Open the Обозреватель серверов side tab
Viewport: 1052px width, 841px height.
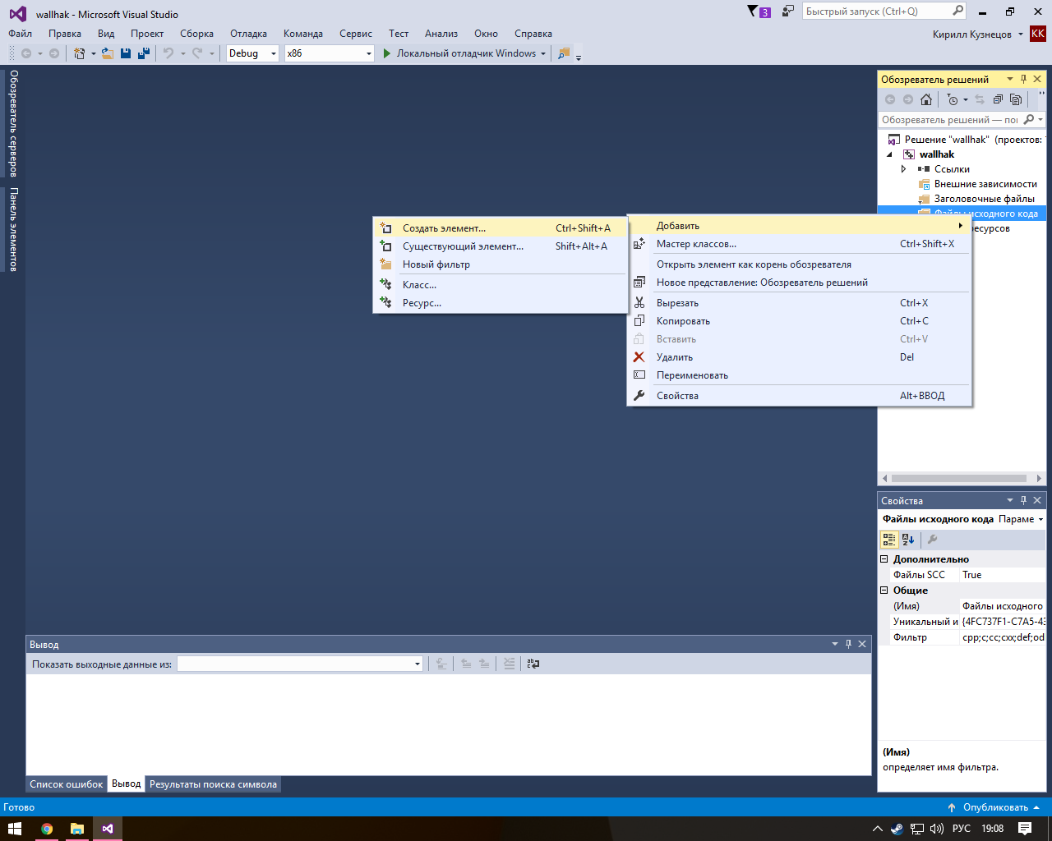point(13,123)
